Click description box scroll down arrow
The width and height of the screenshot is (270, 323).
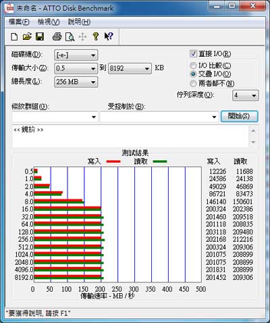click(253, 142)
